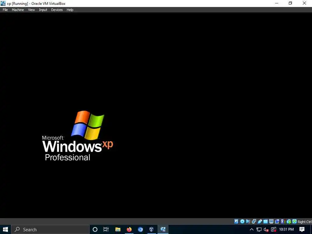Image resolution: width=312 pixels, height=234 pixels.
Task: Click the recording indicator in status bar
Action: pyautogui.click(x=277, y=221)
